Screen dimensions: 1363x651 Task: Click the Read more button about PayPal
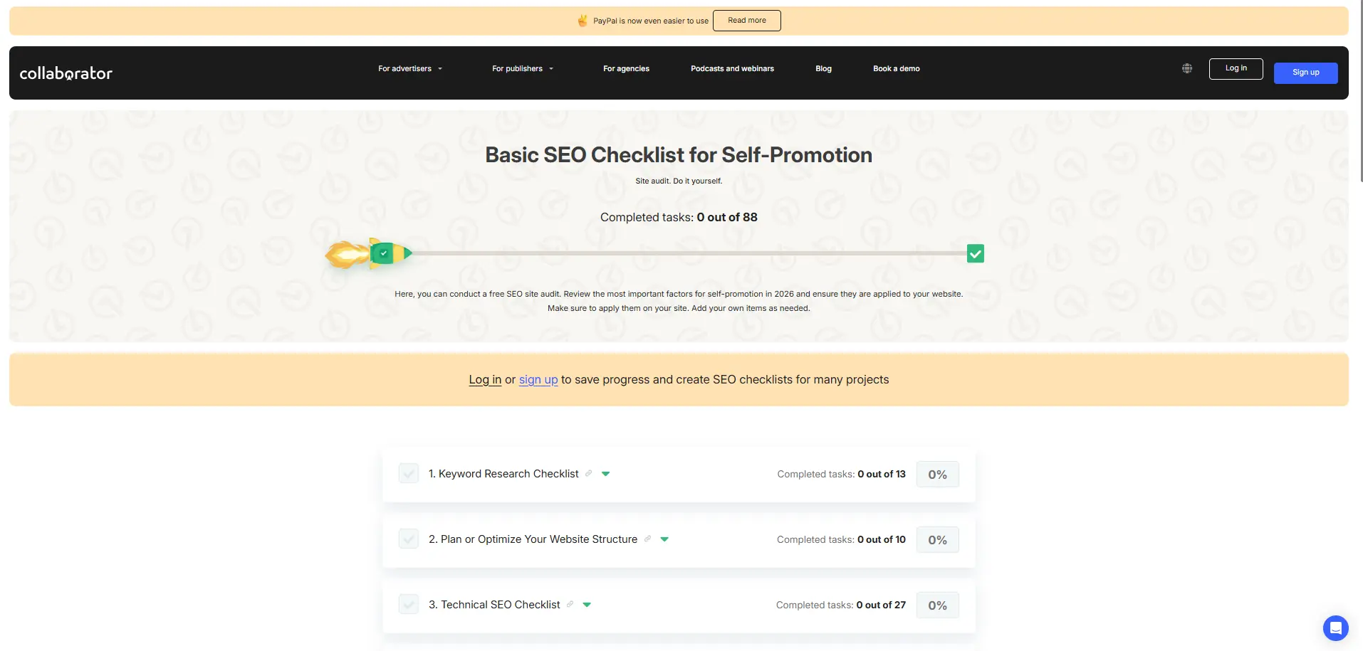coord(746,20)
